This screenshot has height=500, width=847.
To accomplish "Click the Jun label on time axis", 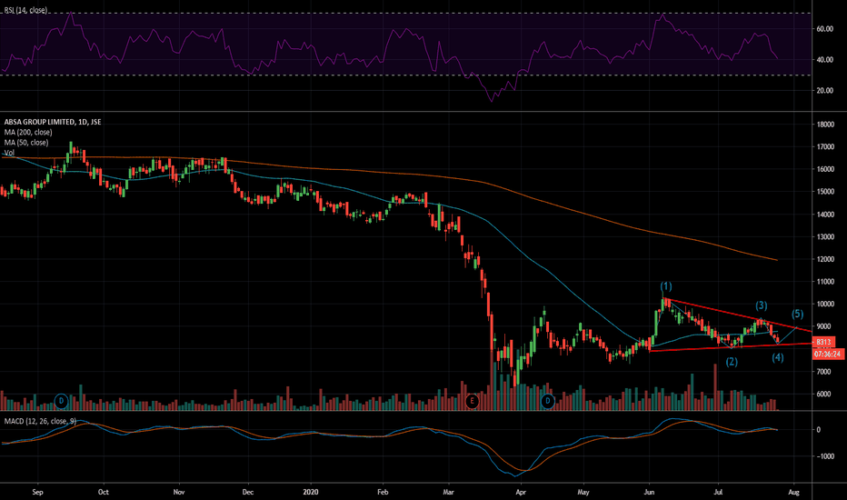I will point(650,492).
